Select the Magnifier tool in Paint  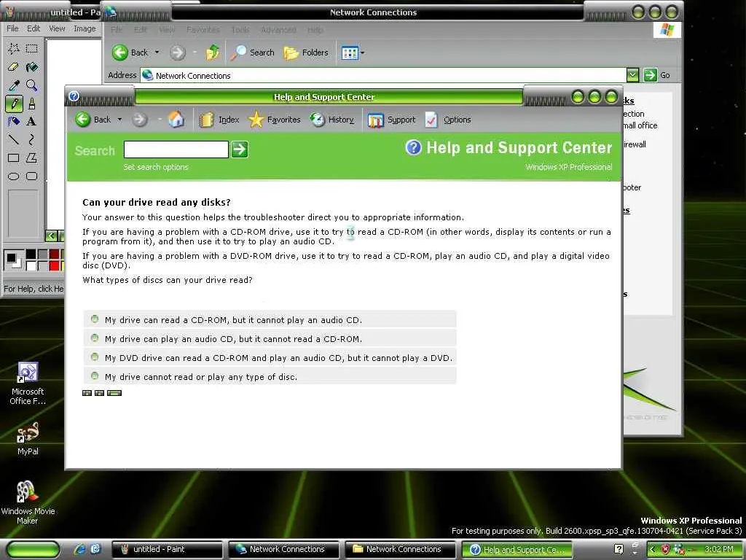tap(32, 85)
